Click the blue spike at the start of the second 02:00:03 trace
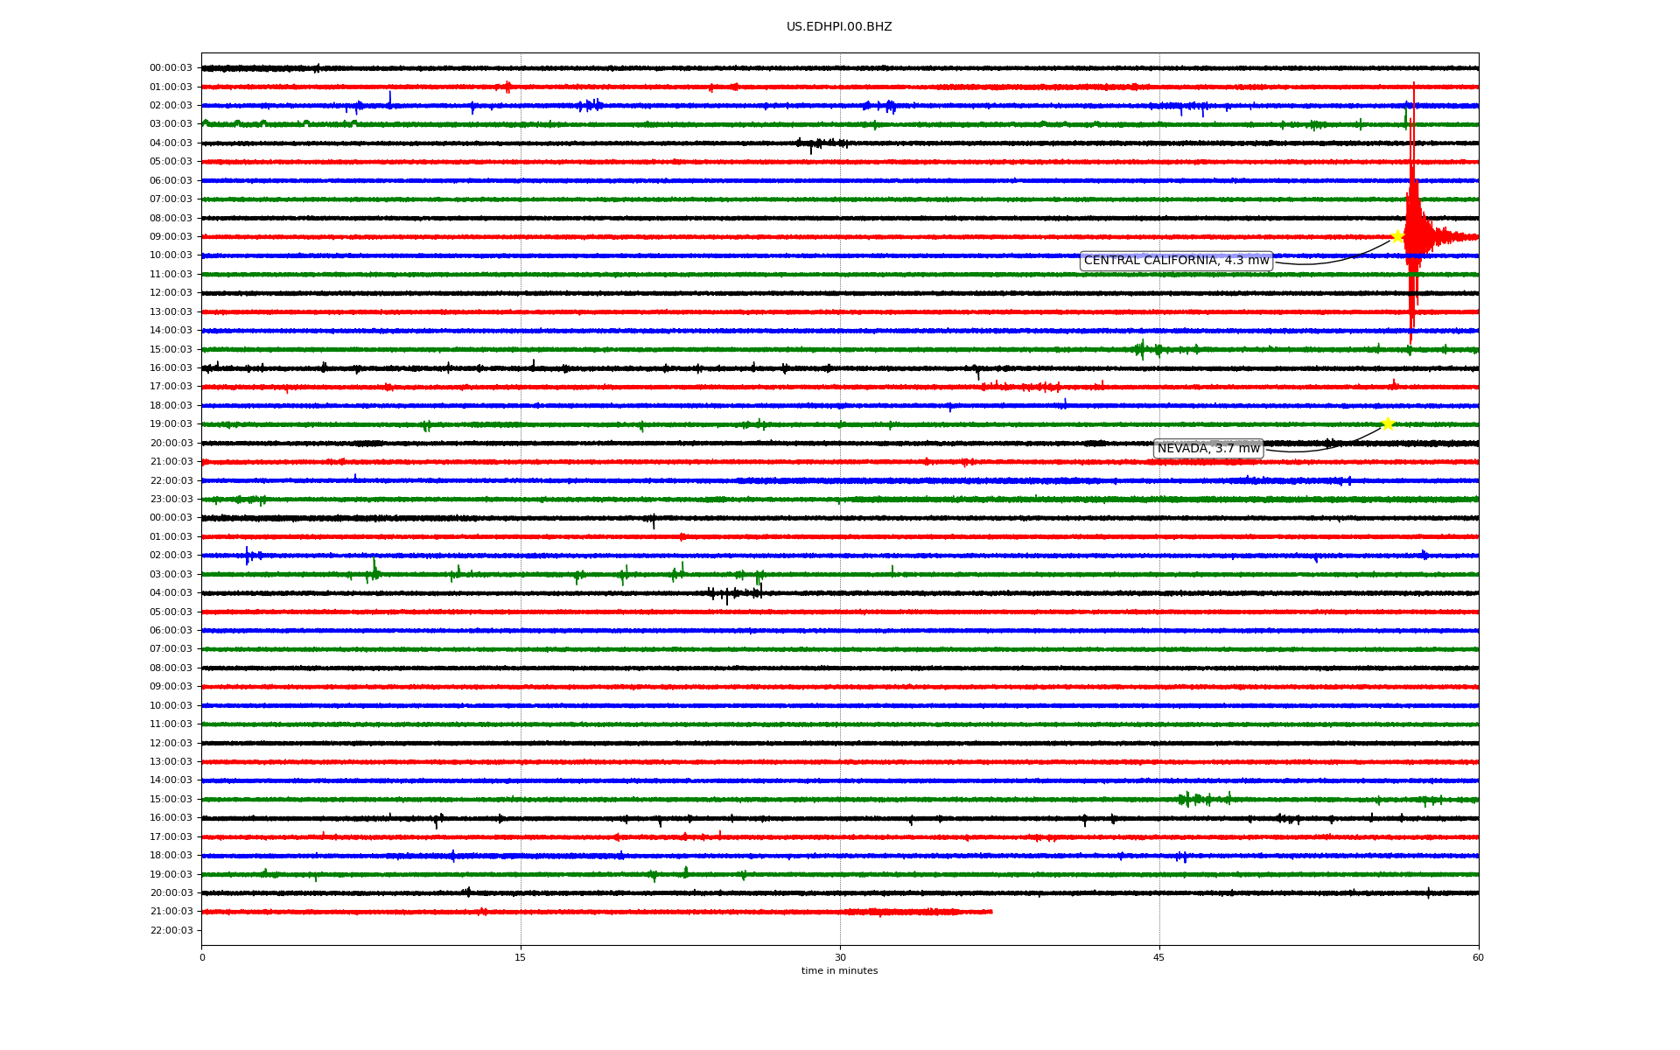This screenshot has width=1680, height=1050. (x=248, y=555)
